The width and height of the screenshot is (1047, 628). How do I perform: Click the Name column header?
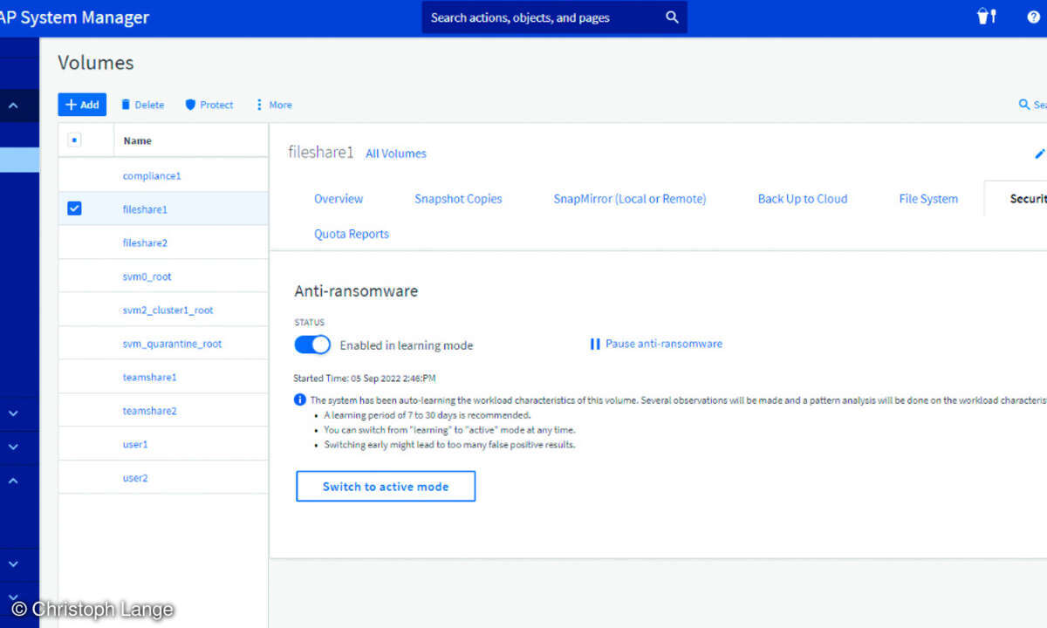(138, 140)
